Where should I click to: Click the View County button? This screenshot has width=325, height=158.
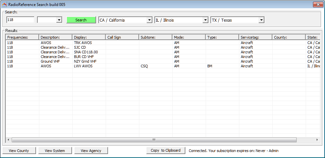click(x=19, y=151)
